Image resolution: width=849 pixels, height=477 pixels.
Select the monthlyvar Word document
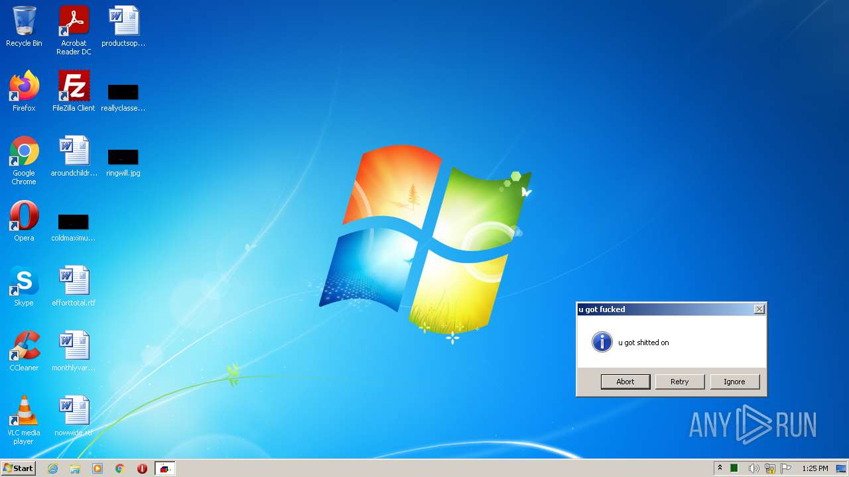(x=74, y=351)
